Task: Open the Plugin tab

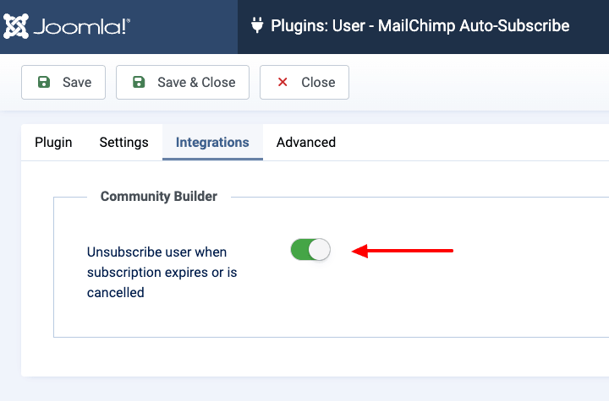Action: tap(53, 143)
